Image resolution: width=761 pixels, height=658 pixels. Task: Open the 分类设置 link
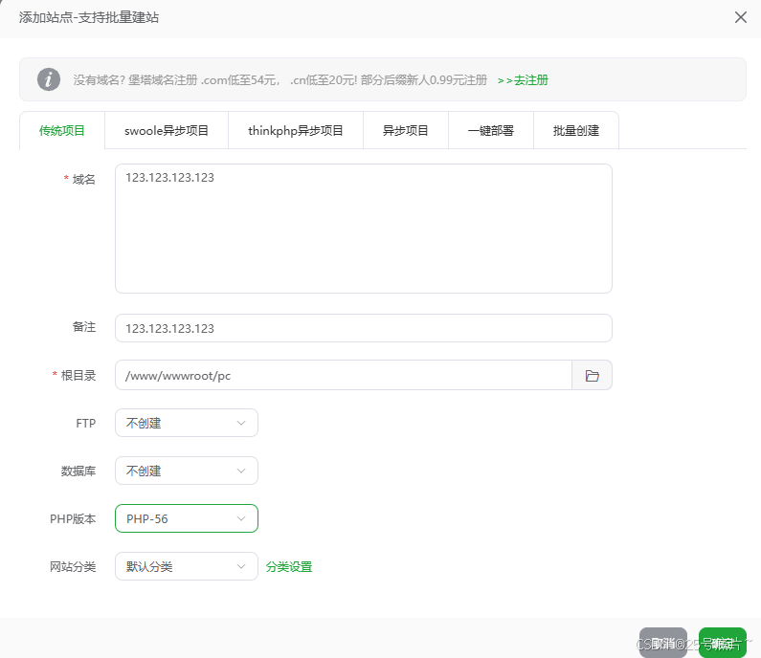coord(289,566)
